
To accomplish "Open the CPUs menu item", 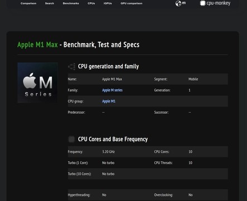I will (x=91, y=3).
